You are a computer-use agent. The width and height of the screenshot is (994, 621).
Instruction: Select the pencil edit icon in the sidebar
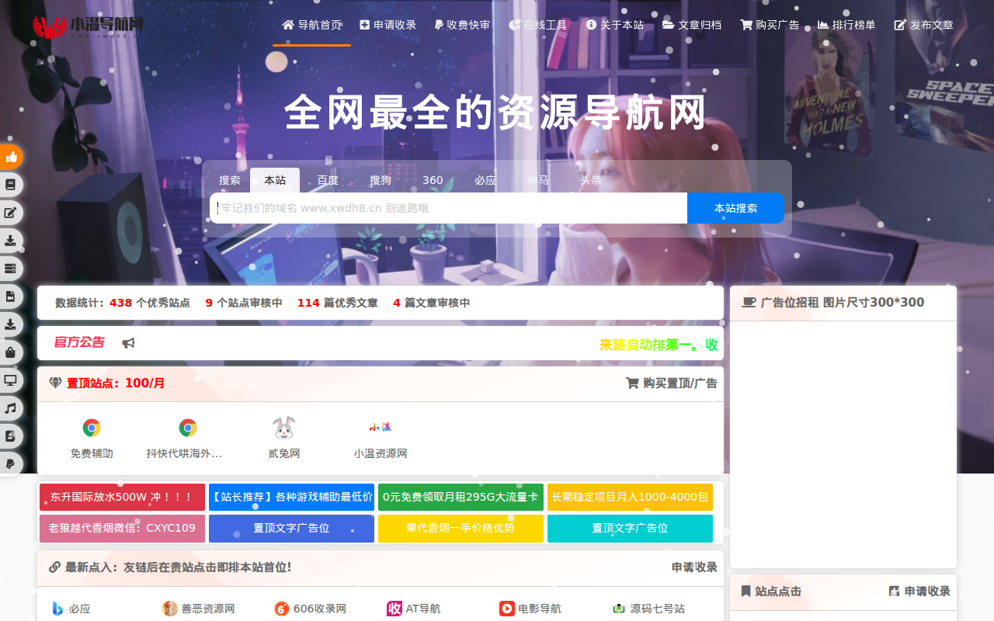pos(11,213)
